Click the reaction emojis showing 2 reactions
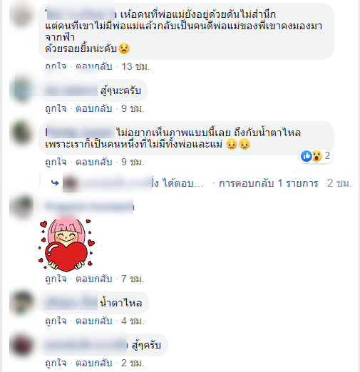 click(316, 156)
